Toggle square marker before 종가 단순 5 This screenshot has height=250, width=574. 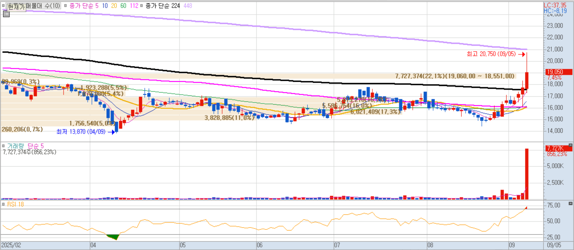[x=66, y=6]
